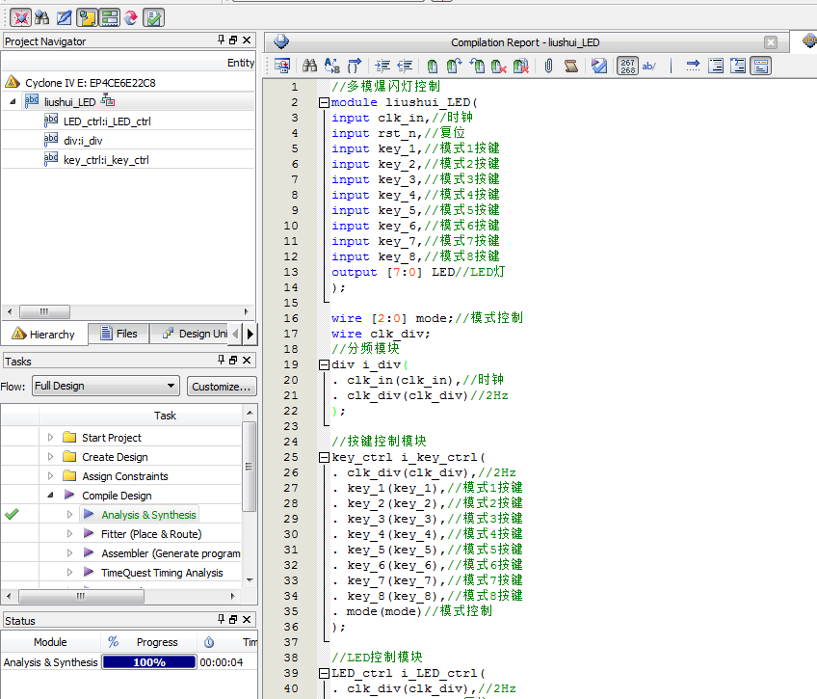Pin the Project Navigator panel
The image size is (817, 699).
(222, 40)
